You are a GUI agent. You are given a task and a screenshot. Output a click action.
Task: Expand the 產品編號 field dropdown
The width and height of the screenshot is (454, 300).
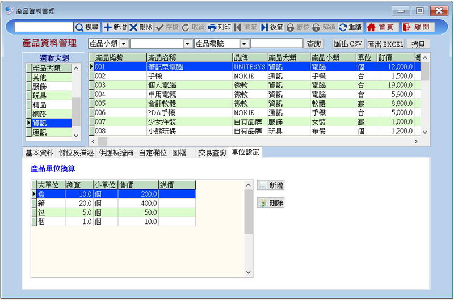click(x=243, y=44)
